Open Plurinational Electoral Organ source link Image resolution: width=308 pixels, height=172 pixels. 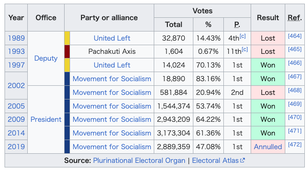point(139,161)
